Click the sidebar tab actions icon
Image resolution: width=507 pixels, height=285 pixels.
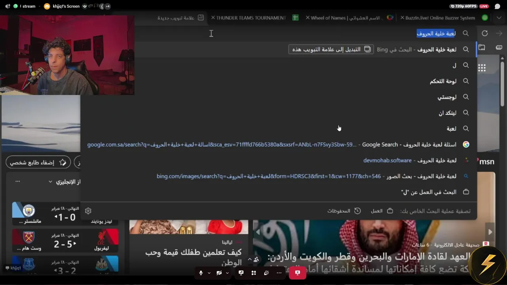[x=499, y=47]
